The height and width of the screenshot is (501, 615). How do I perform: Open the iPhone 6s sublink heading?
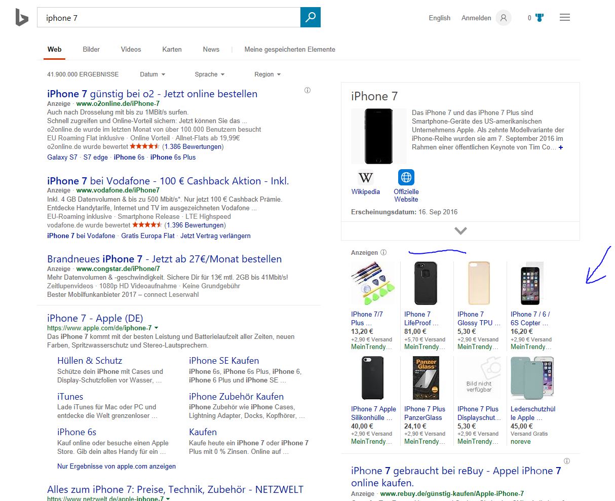click(x=76, y=432)
